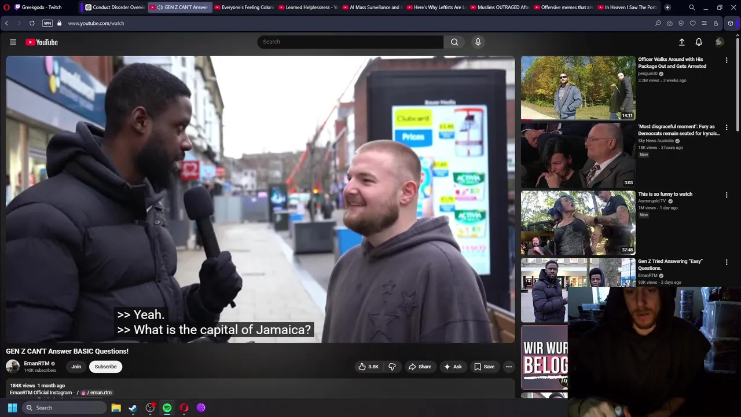The width and height of the screenshot is (741, 417).
Task: Switch to In Heaven I Saw tab
Action: tap(628, 8)
